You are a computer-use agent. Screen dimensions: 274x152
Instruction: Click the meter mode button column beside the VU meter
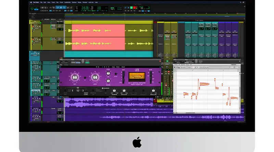click(x=151, y=78)
